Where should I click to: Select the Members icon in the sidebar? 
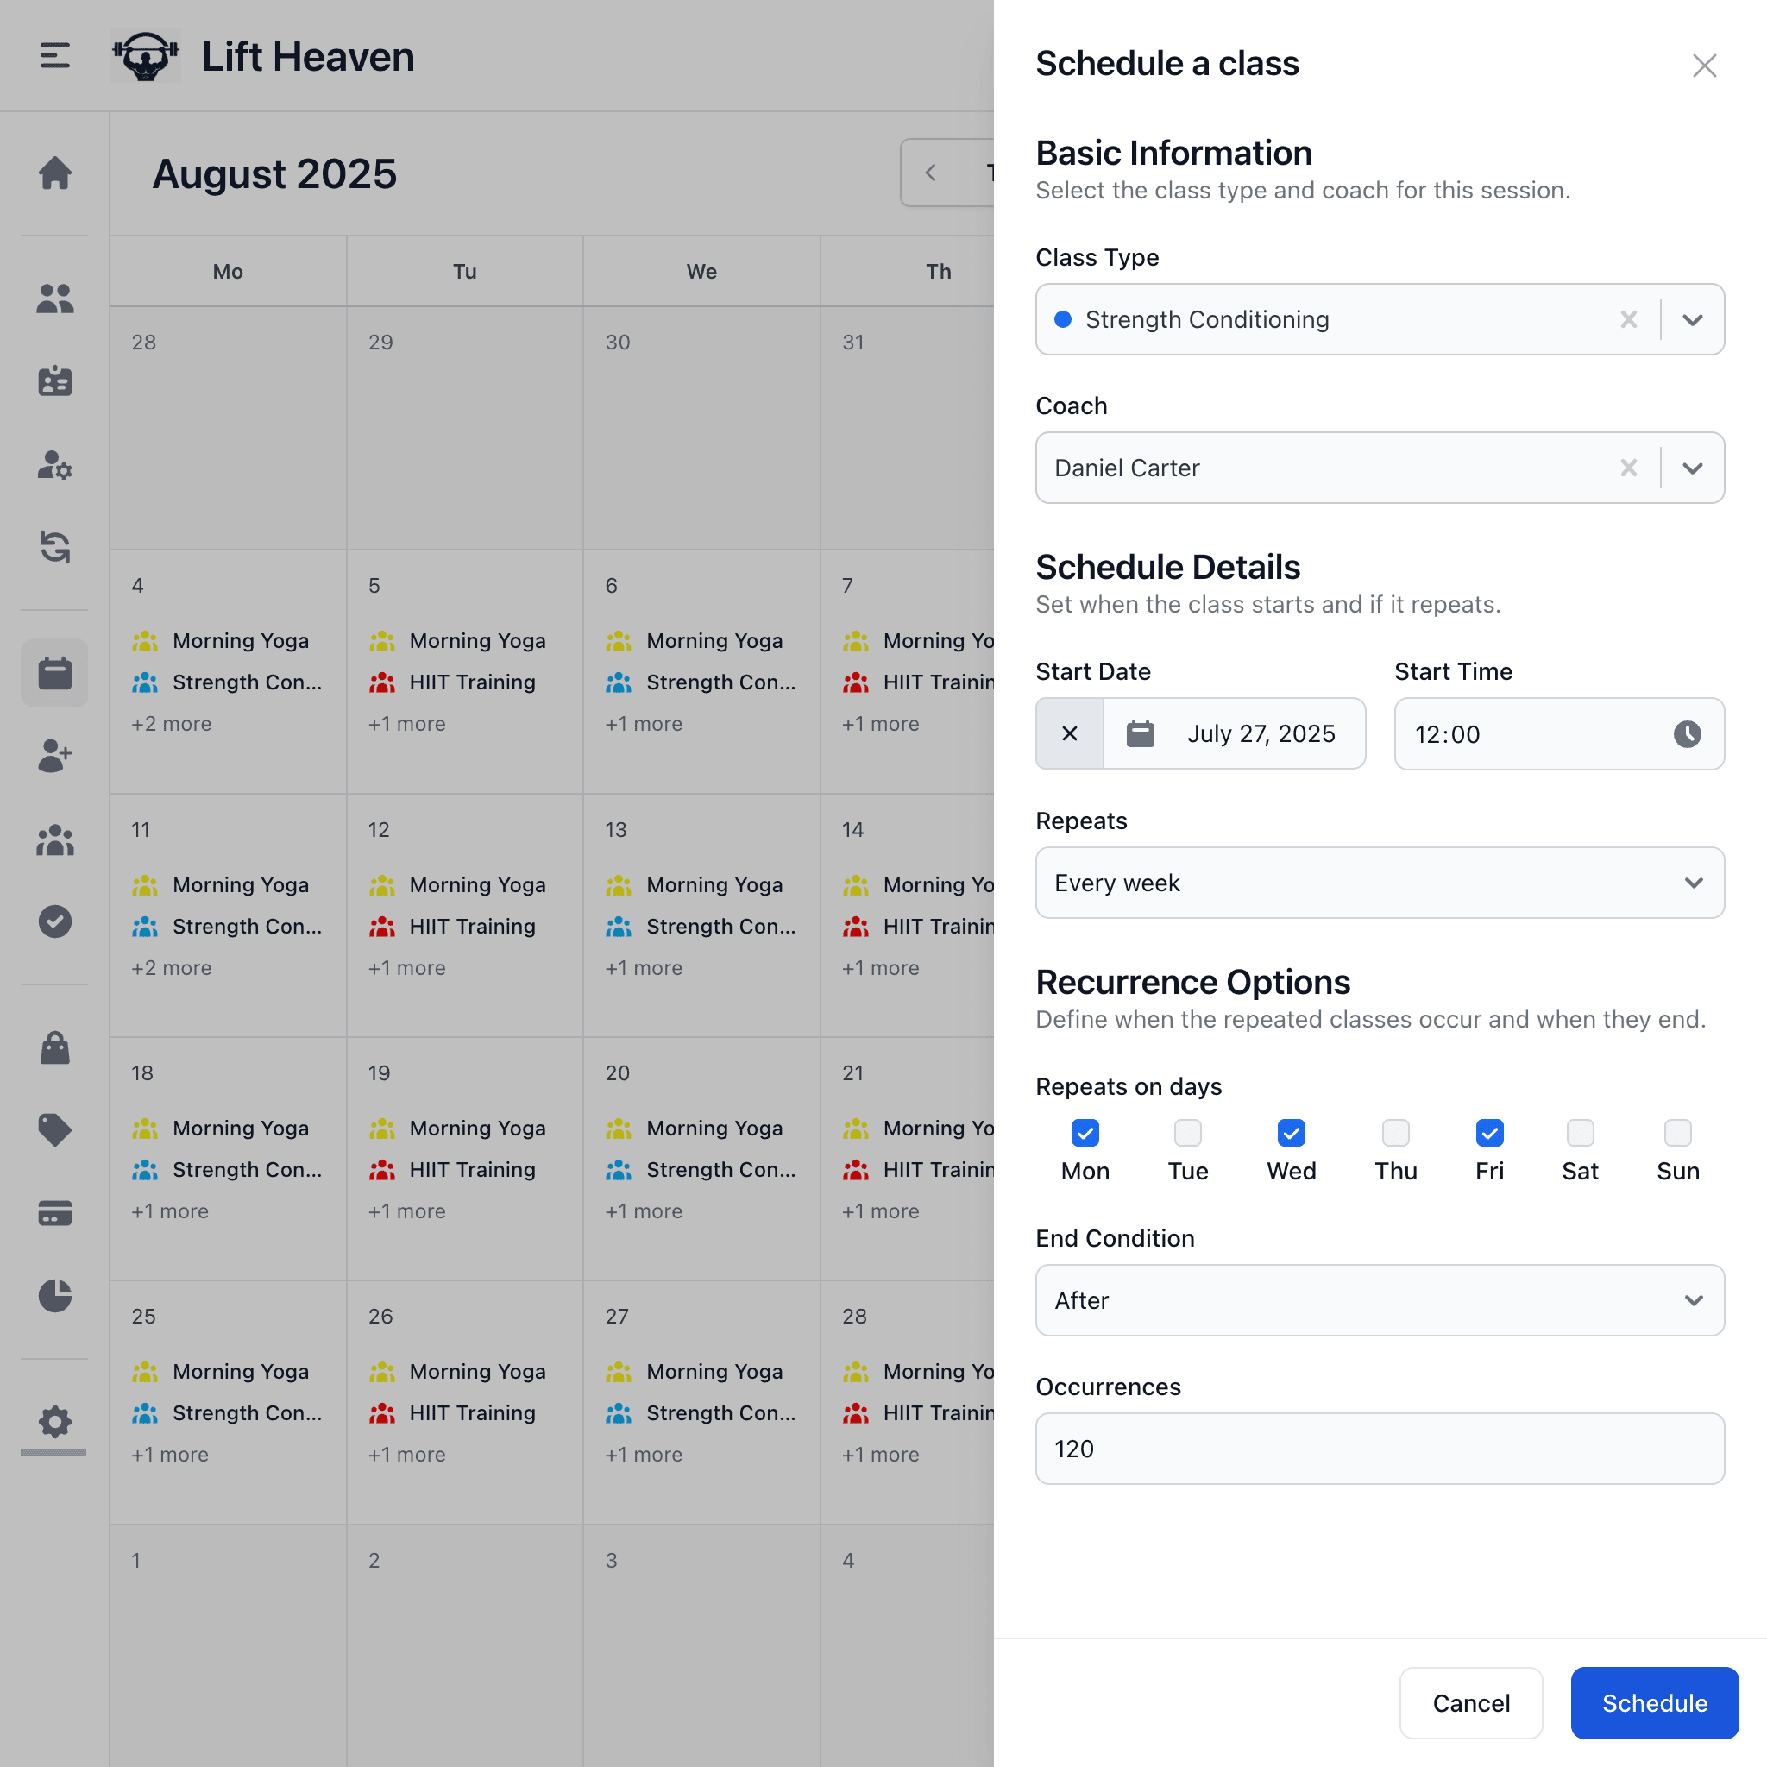pyautogui.click(x=55, y=299)
